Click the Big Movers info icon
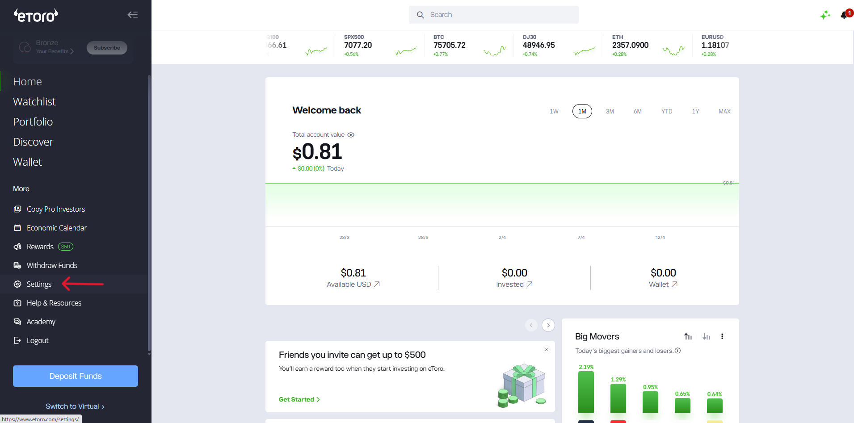 point(677,351)
